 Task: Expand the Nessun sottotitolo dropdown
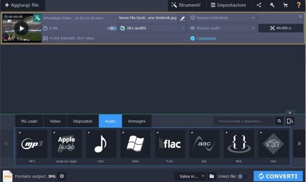pyautogui.click(x=222, y=18)
